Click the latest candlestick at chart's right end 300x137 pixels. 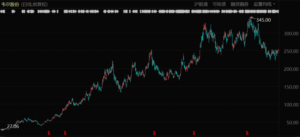(278, 51)
